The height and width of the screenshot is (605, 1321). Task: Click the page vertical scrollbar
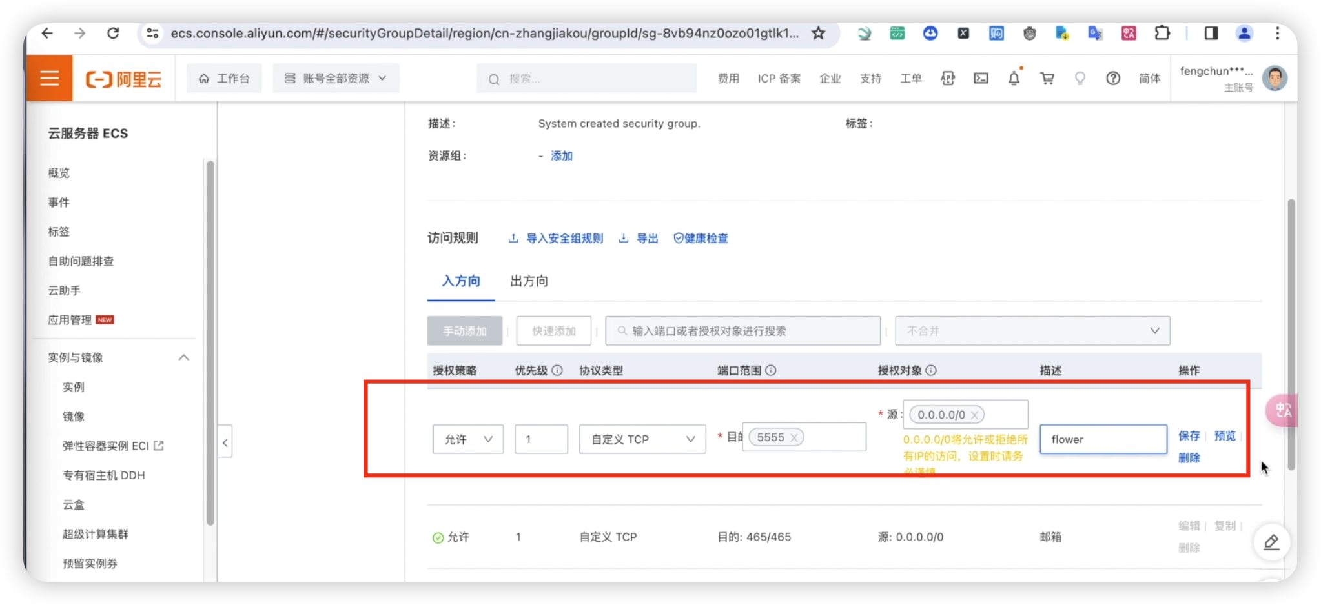pos(1291,335)
